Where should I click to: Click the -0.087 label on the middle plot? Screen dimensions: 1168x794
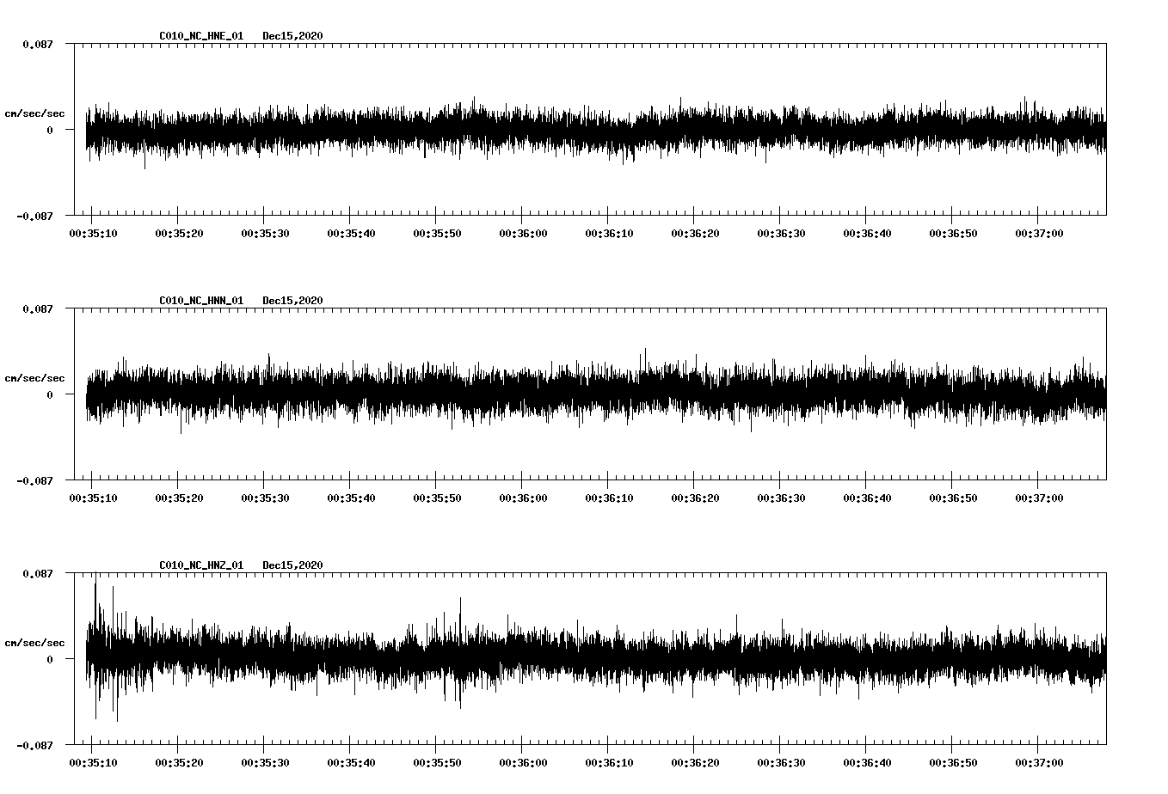point(36,481)
